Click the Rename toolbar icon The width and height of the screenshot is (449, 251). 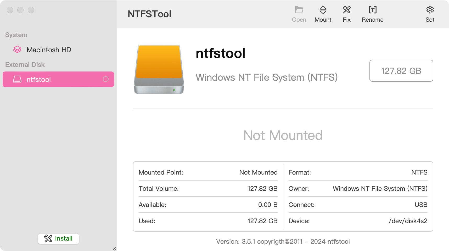click(372, 10)
